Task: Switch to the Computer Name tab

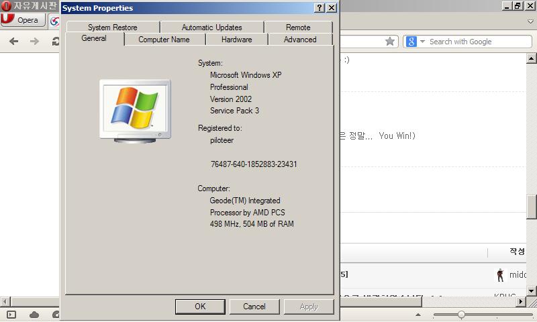Action: [x=164, y=40]
